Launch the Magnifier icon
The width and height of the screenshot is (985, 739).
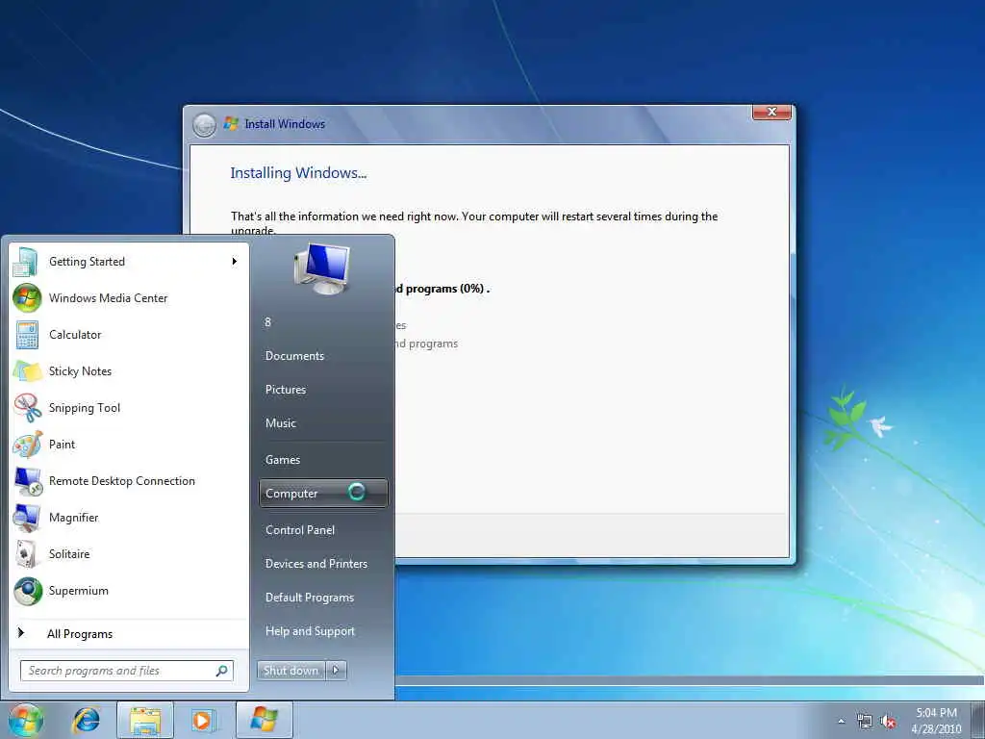[x=27, y=517]
